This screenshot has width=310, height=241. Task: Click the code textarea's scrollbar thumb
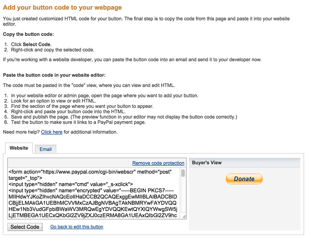(x=183, y=173)
